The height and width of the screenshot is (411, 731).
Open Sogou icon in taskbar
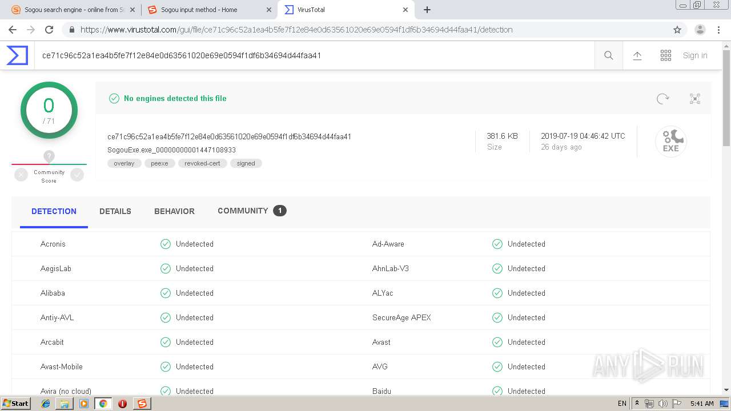click(x=142, y=404)
